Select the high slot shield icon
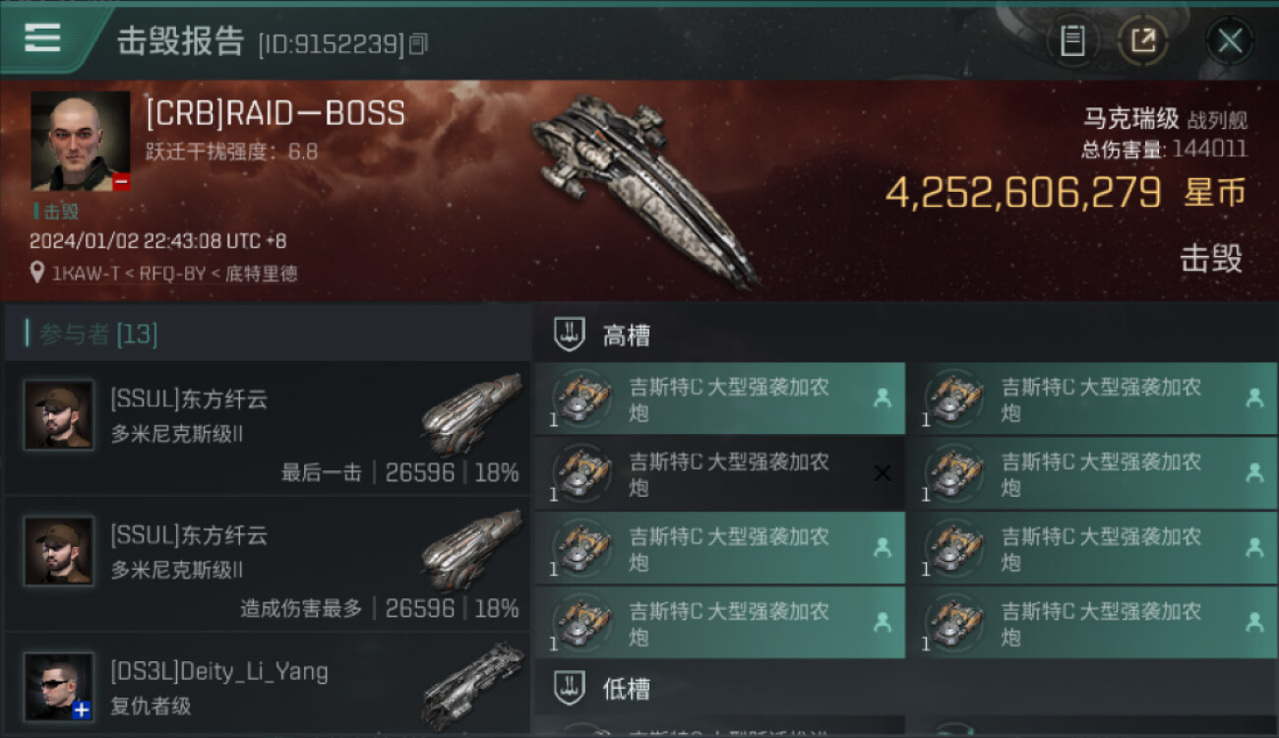 pyautogui.click(x=570, y=335)
